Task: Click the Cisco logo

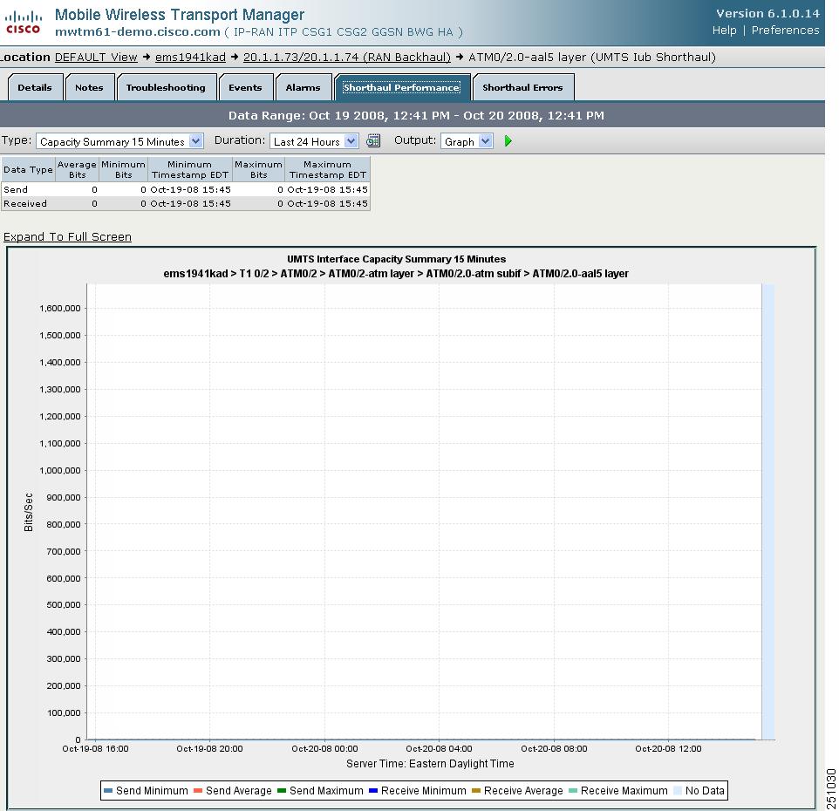Action: 23,23
